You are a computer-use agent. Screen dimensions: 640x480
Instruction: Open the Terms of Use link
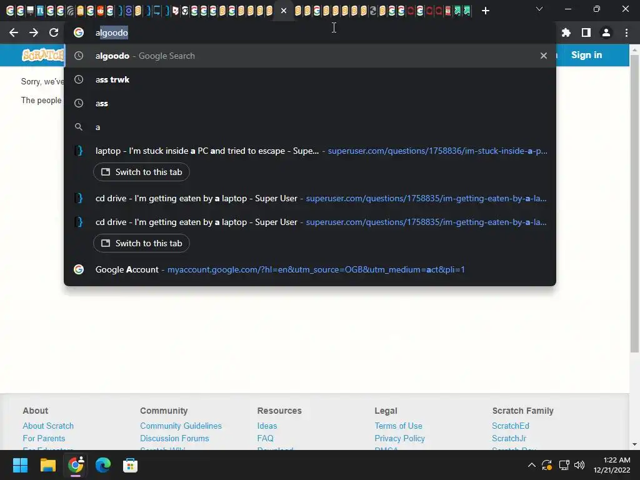pos(398,426)
